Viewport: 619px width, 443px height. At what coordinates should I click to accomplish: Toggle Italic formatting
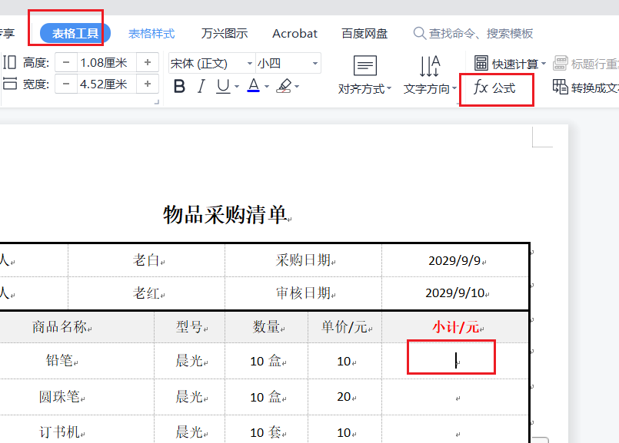pos(201,87)
